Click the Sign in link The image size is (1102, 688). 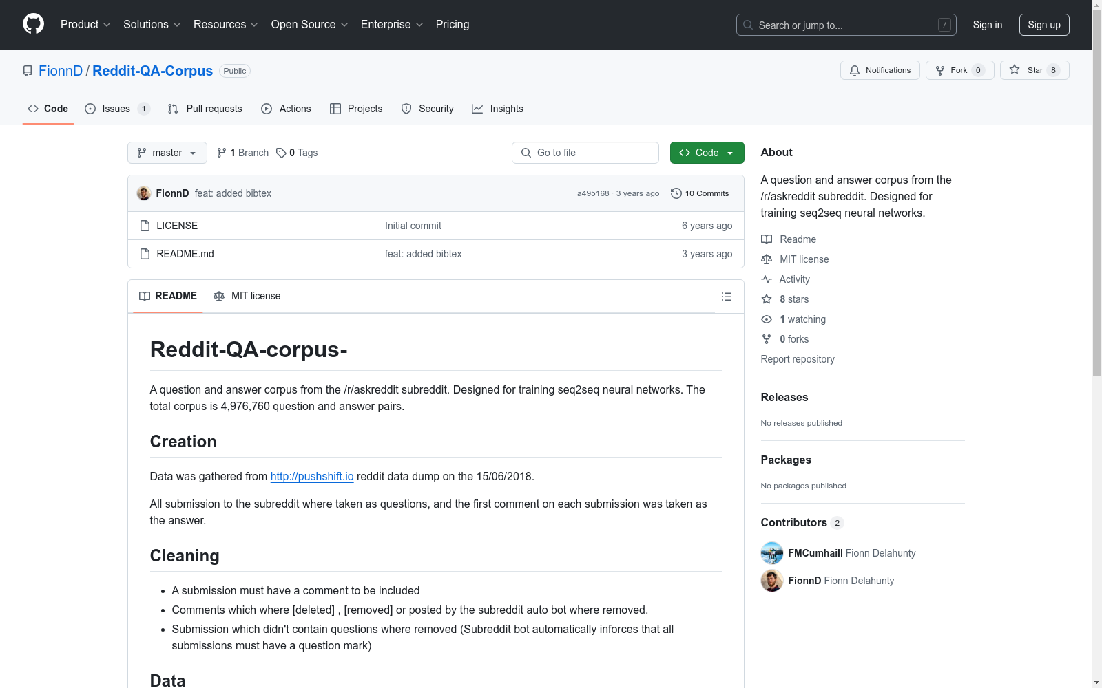point(988,25)
